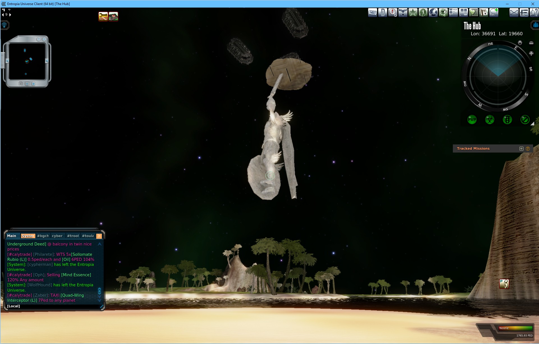Go to previous action bar page
539x344 pixels.
click(x=3, y=15)
